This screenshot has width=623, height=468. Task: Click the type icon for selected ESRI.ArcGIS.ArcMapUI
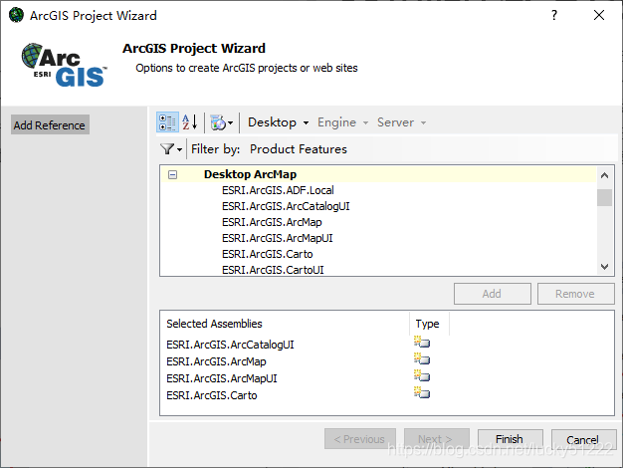click(422, 375)
